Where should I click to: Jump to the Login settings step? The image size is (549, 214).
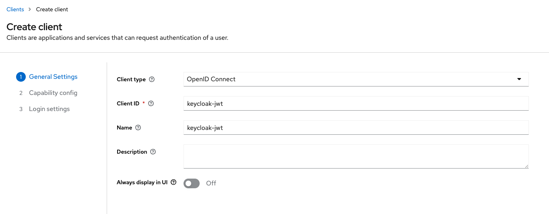pos(49,109)
